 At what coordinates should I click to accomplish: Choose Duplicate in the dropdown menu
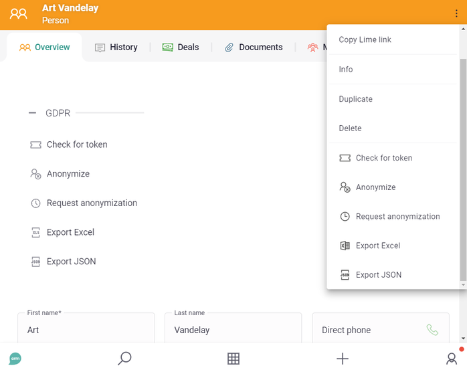[356, 99]
